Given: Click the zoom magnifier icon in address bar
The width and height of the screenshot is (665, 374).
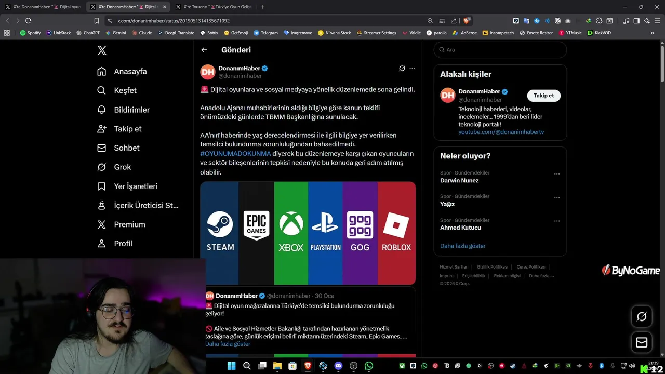Looking at the screenshot, I should 430,21.
